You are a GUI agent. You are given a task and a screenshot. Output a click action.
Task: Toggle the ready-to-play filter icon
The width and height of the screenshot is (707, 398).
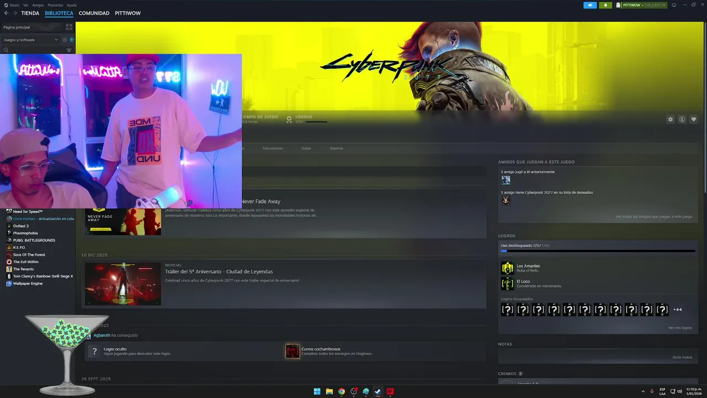pyautogui.click(x=72, y=40)
